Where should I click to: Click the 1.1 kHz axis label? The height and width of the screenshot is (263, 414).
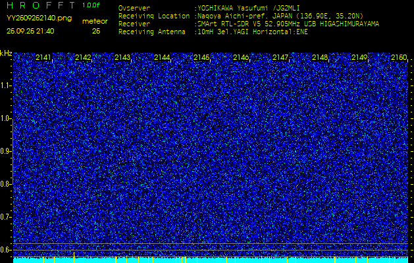point(6,85)
